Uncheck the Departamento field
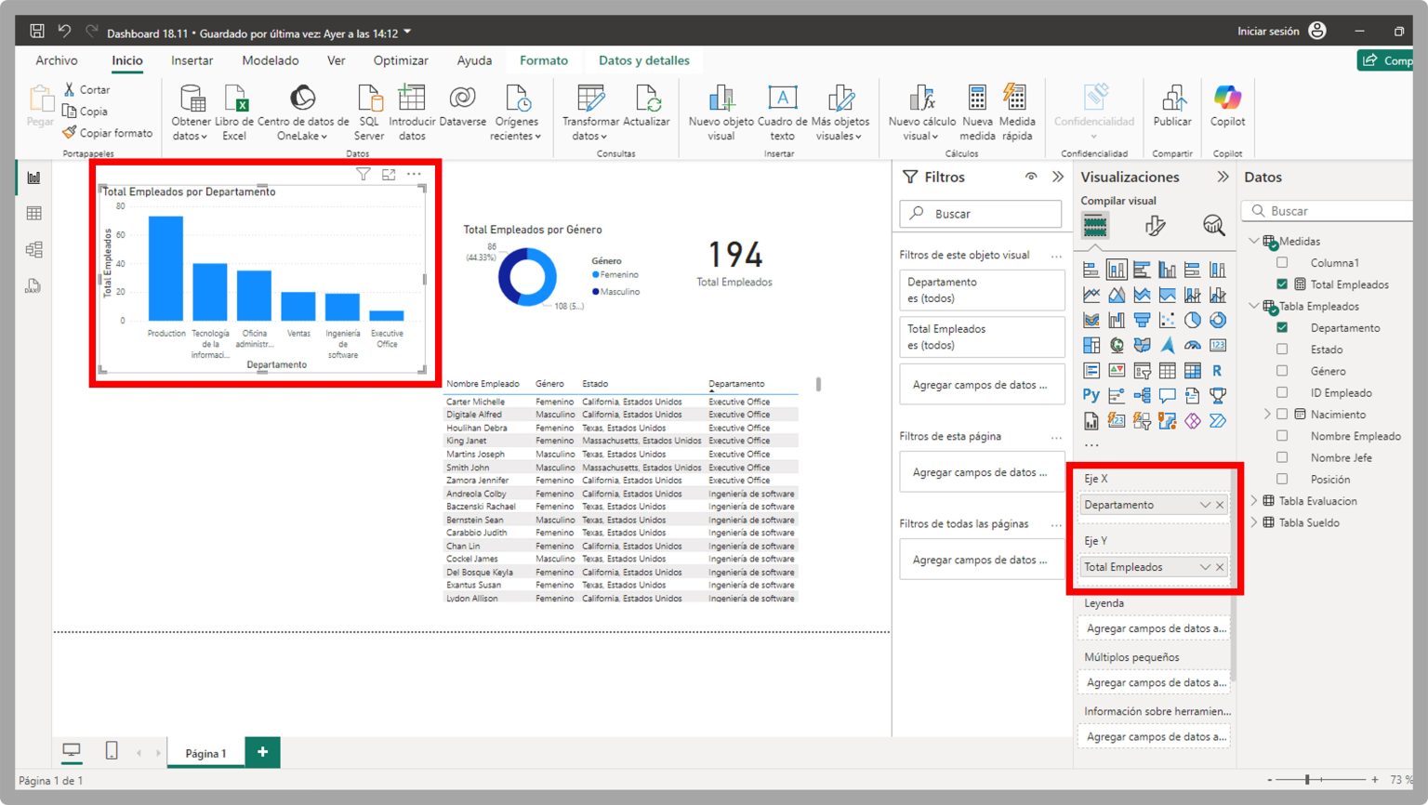This screenshot has width=1428, height=805. 1282,327
